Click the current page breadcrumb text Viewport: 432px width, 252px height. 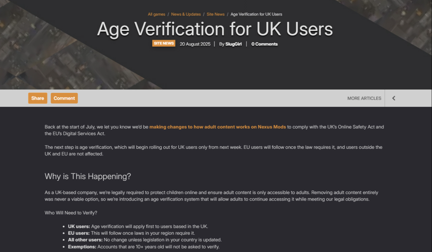(x=256, y=14)
